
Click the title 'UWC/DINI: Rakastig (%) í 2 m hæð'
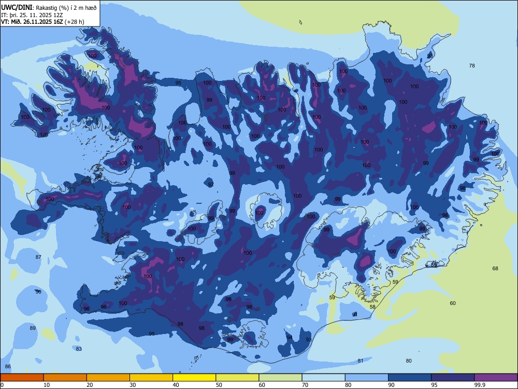pos(49,8)
